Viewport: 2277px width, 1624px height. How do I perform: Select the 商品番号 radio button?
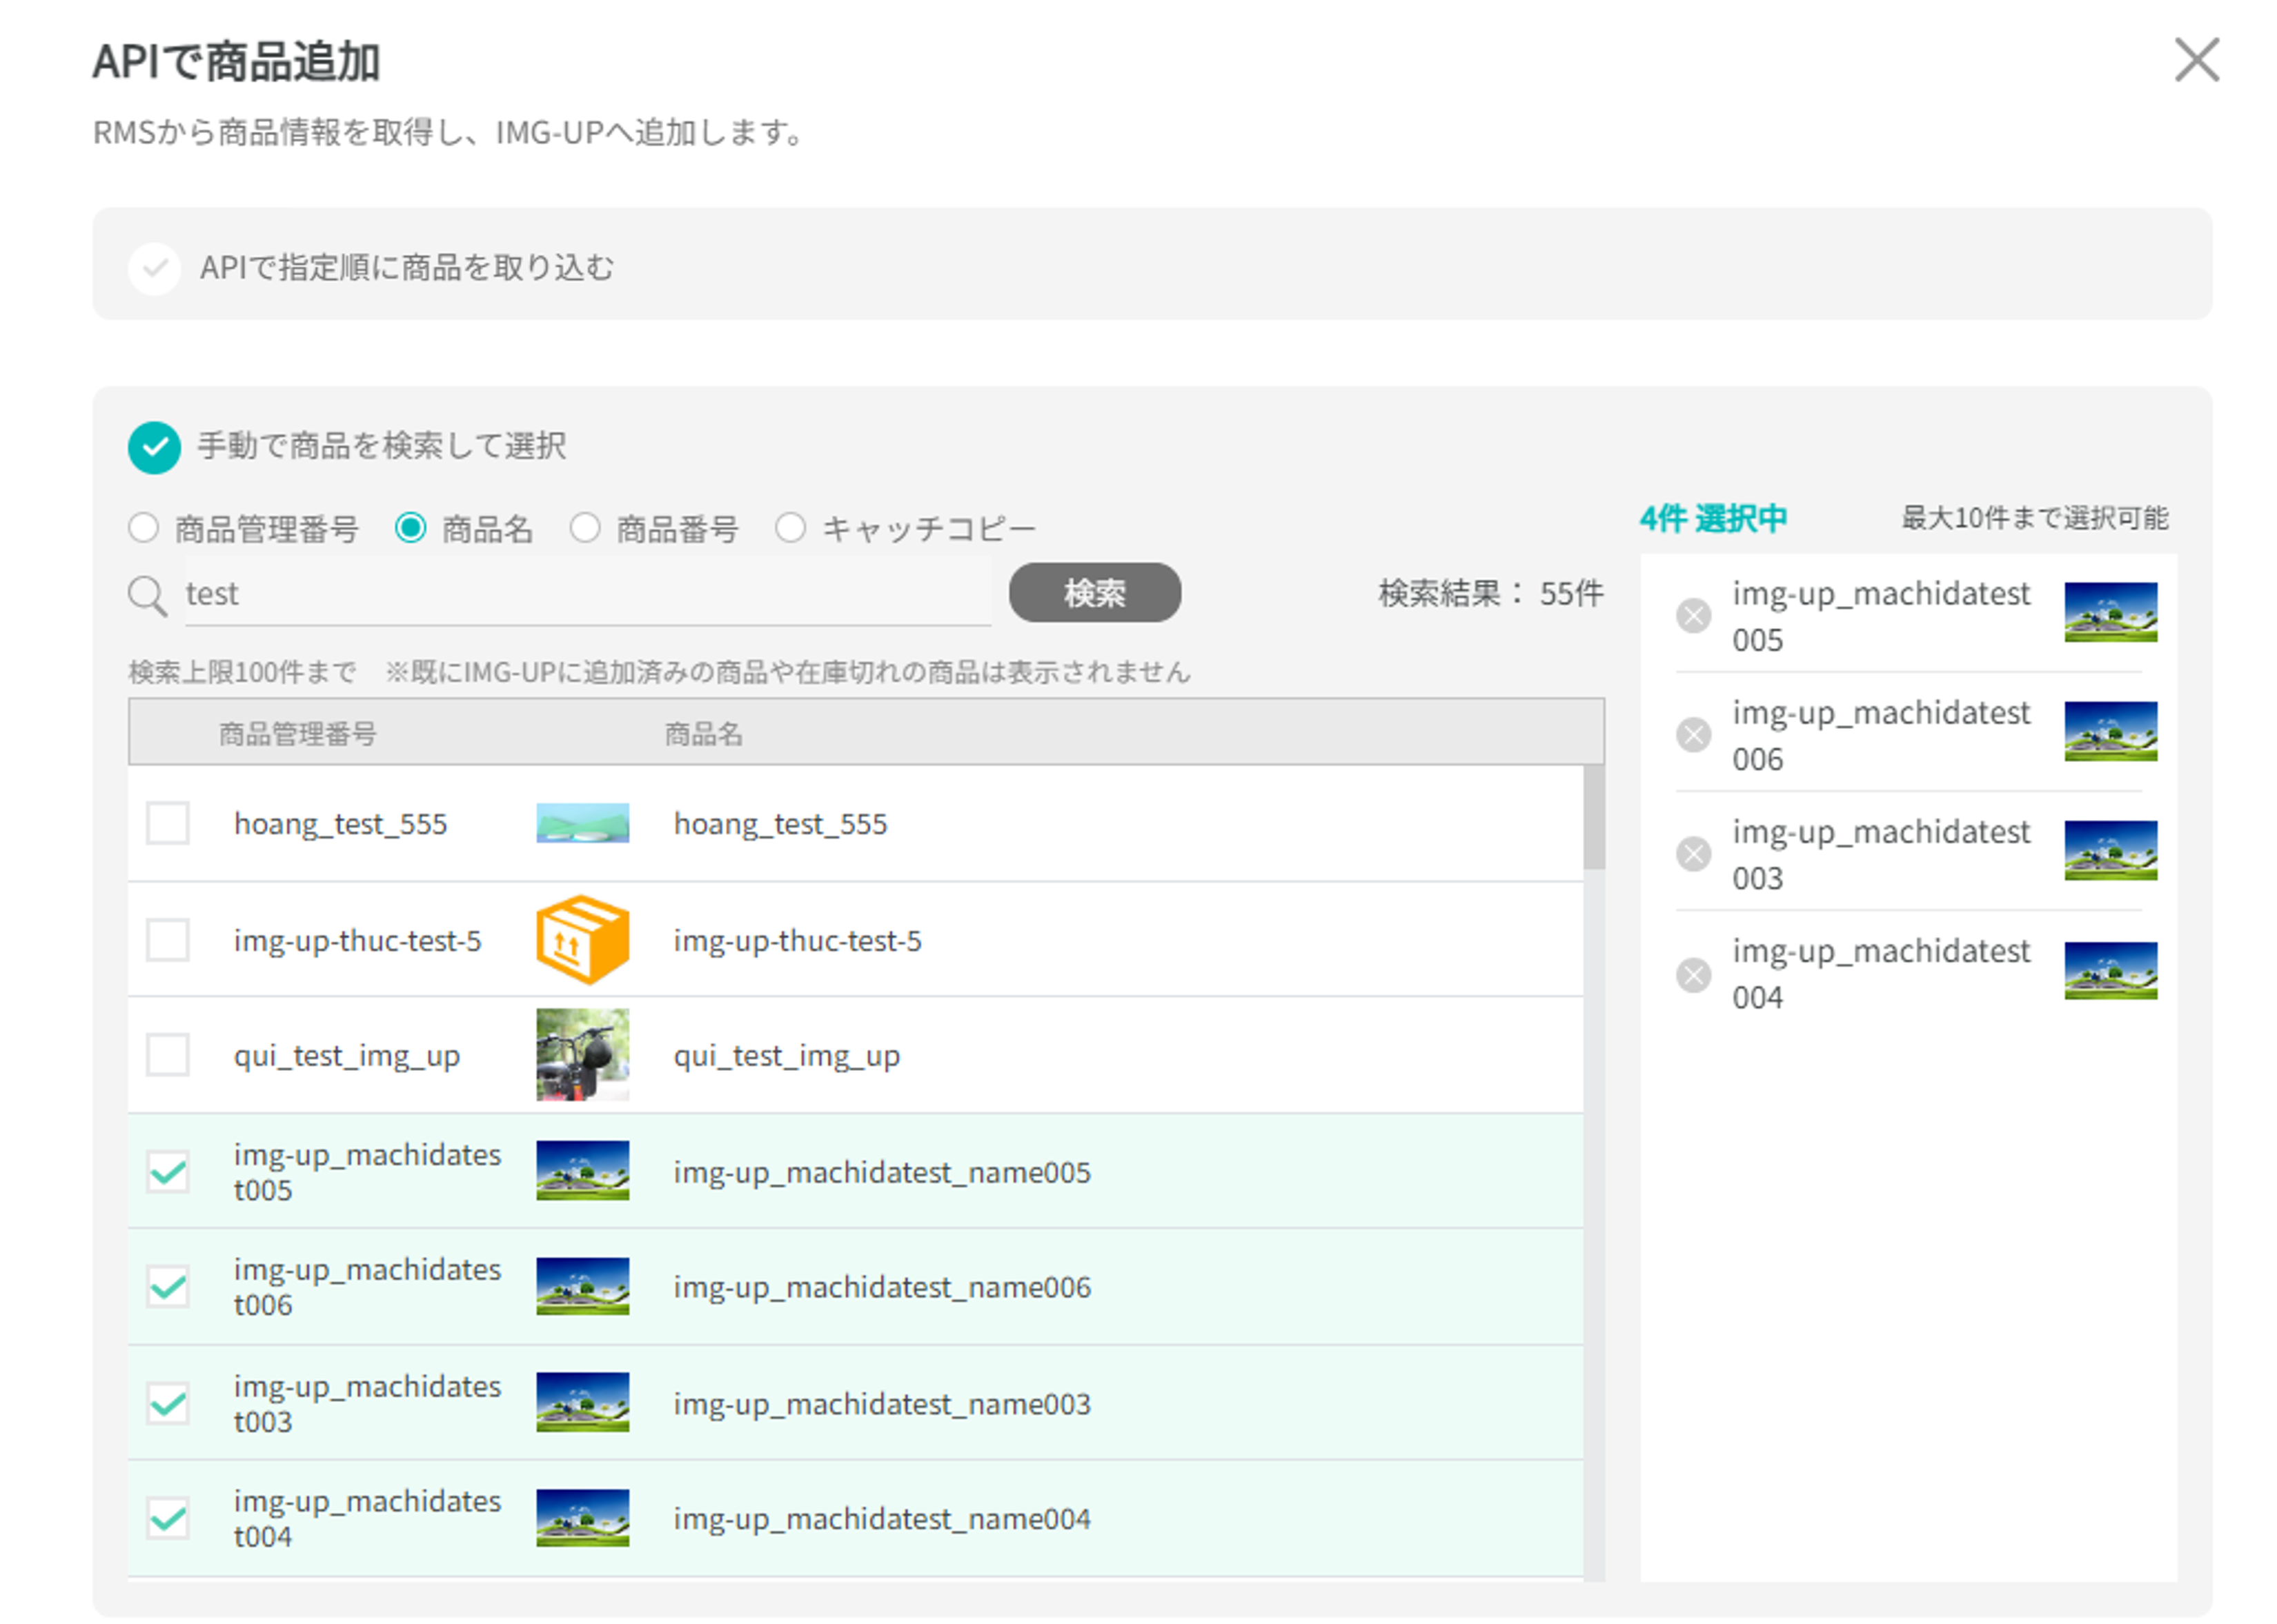click(x=585, y=528)
